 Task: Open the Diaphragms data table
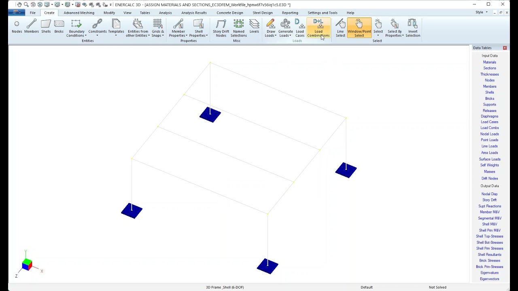click(490, 116)
